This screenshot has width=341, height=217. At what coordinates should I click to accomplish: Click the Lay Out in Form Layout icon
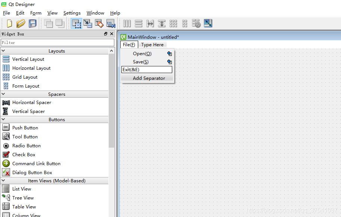pos(185,23)
